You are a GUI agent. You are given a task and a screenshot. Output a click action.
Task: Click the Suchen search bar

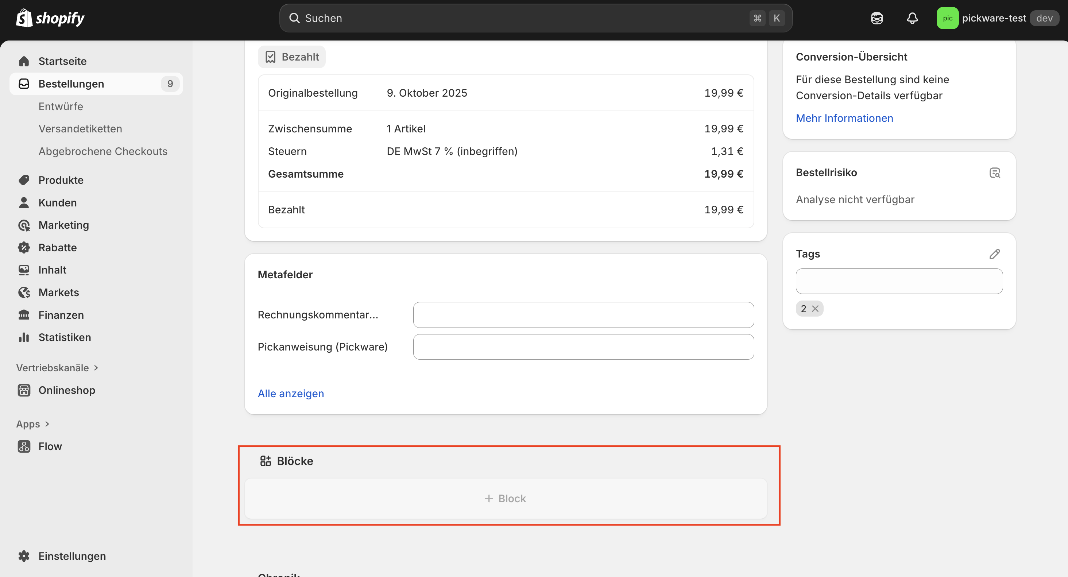[522, 18]
